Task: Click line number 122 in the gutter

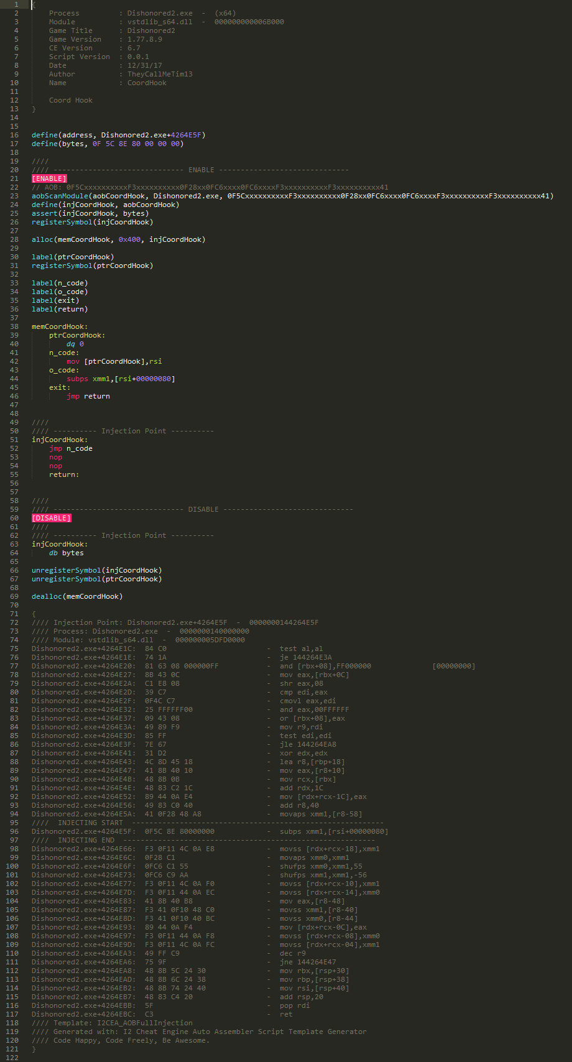Action: tap(12, 1058)
